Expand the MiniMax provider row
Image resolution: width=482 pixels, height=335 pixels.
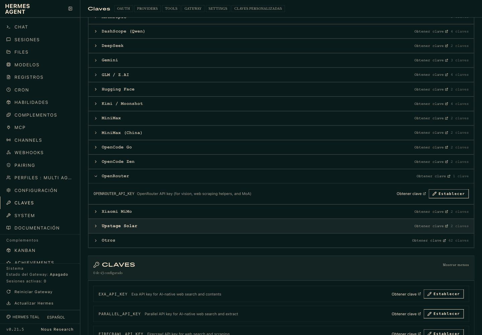(x=281, y=118)
